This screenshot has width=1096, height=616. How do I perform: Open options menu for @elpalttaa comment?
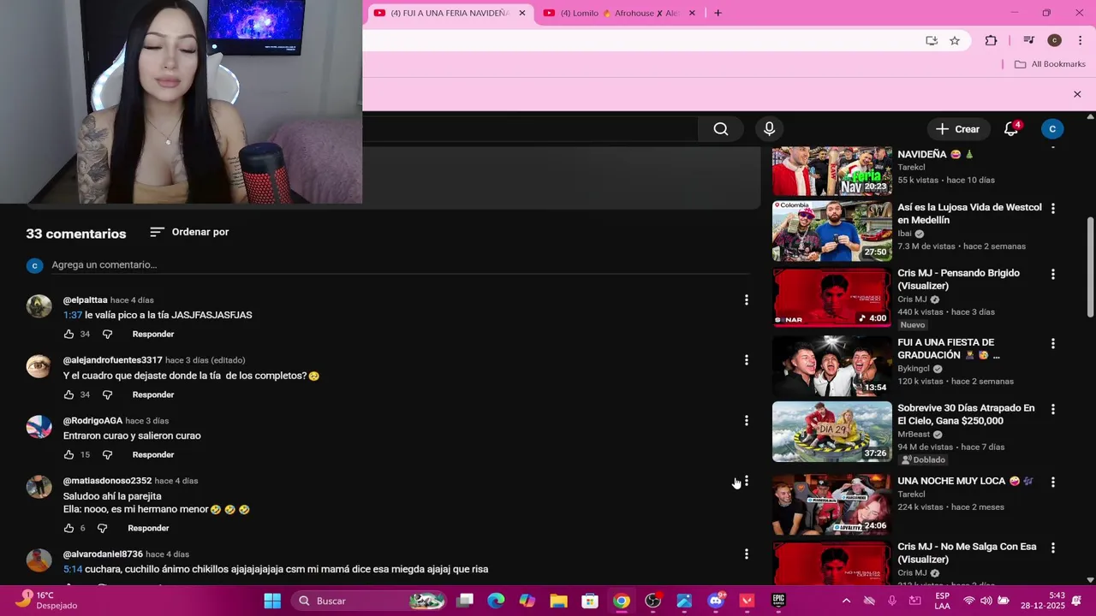(x=746, y=300)
